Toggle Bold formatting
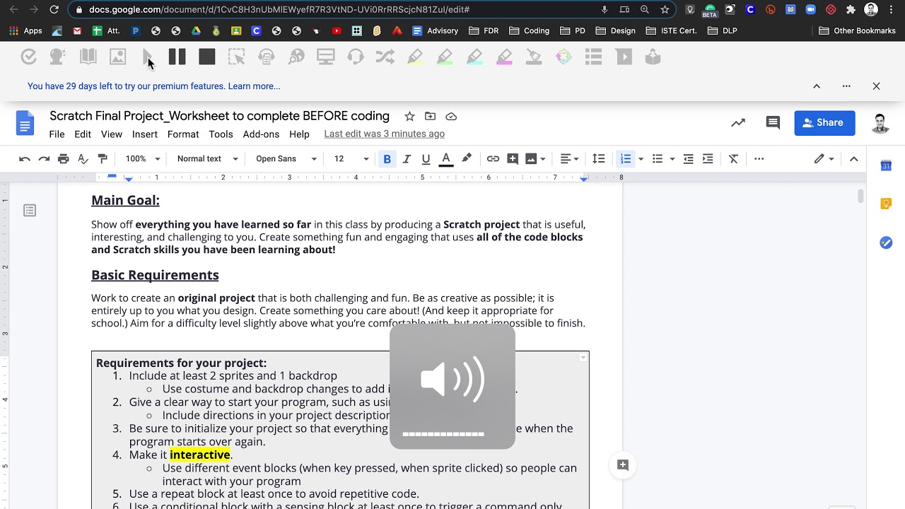905x509 pixels. click(387, 159)
